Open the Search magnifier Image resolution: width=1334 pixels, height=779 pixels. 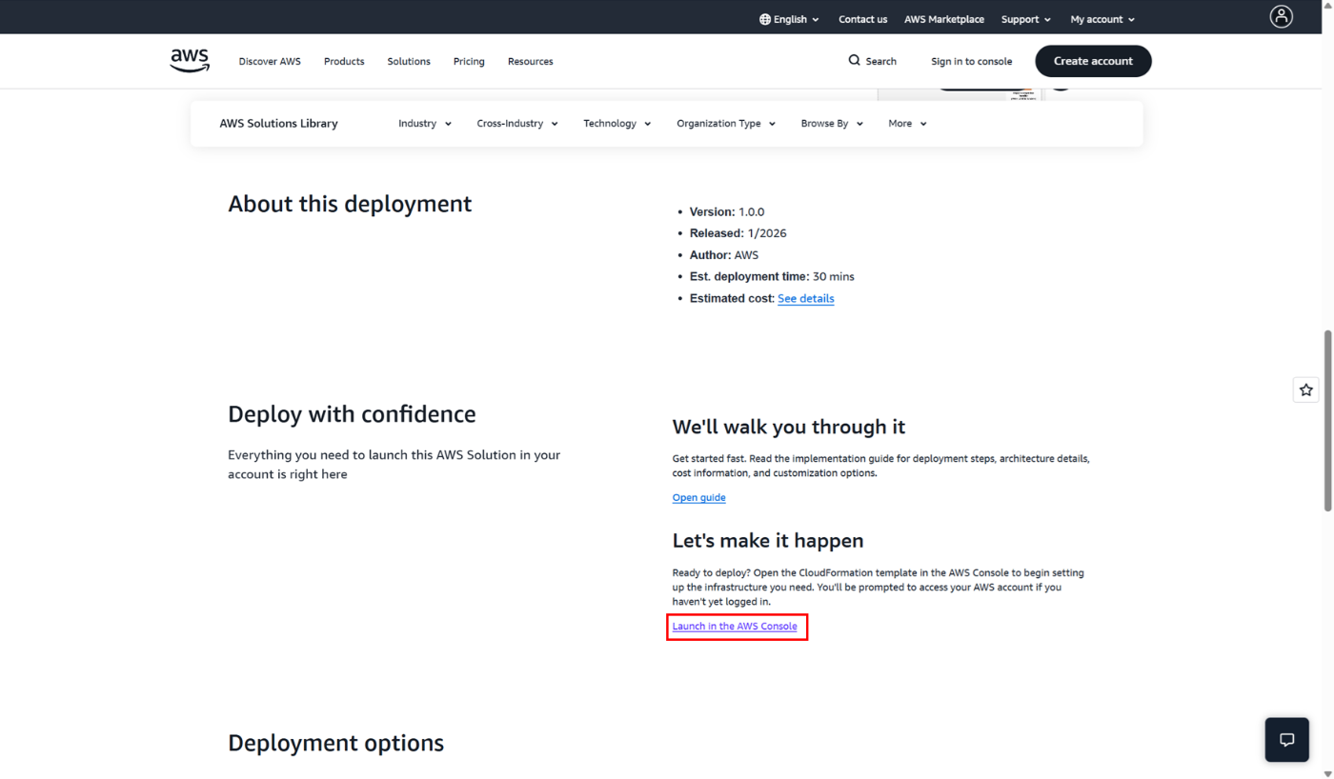[854, 60]
